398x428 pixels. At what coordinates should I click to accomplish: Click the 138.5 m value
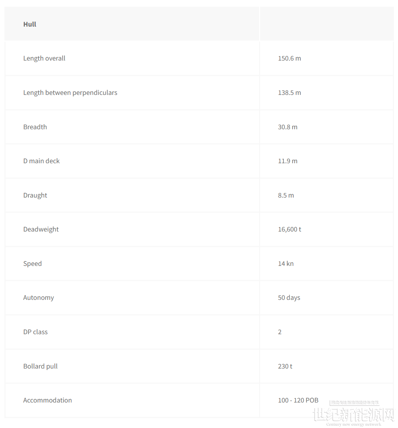pyautogui.click(x=290, y=93)
